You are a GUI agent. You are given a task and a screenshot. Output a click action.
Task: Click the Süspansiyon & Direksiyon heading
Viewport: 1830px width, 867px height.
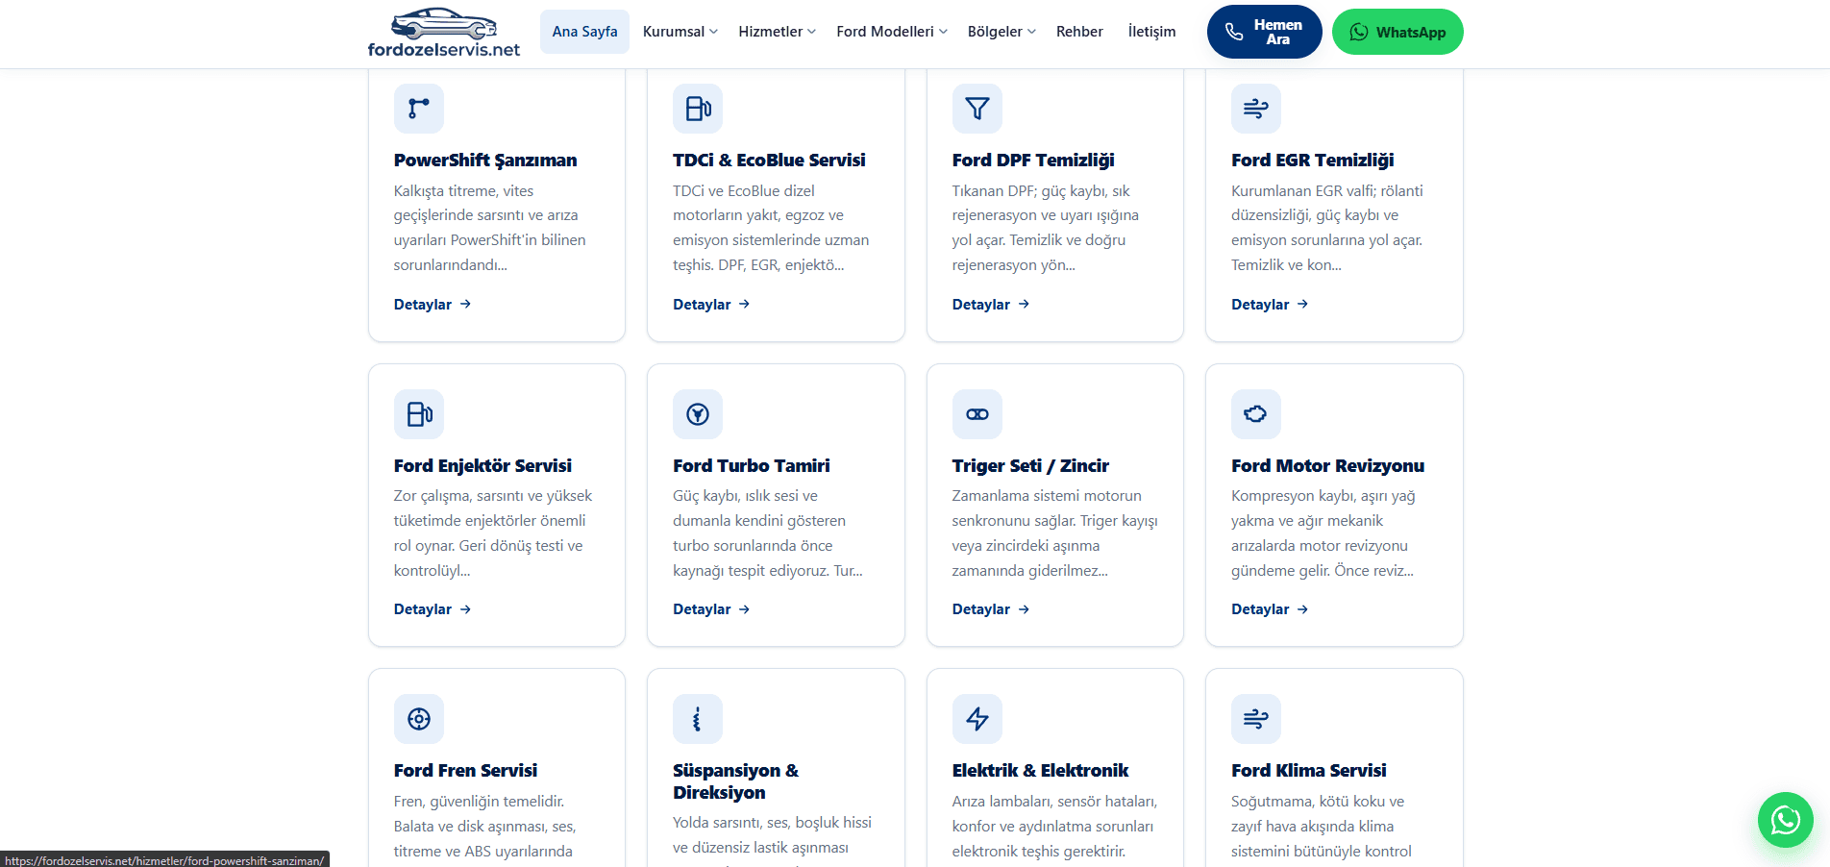[736, 781]
